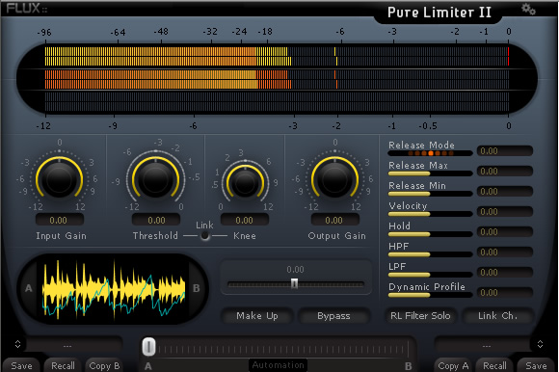Click the Hold value field
The width and height of the screenshot is (559, 372).
[504, 231]
